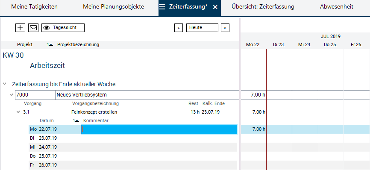Open hamburger menu on Zeiterfassung tab
The height and width of the screenshot is (170, 370).
(x=162, y=7)
